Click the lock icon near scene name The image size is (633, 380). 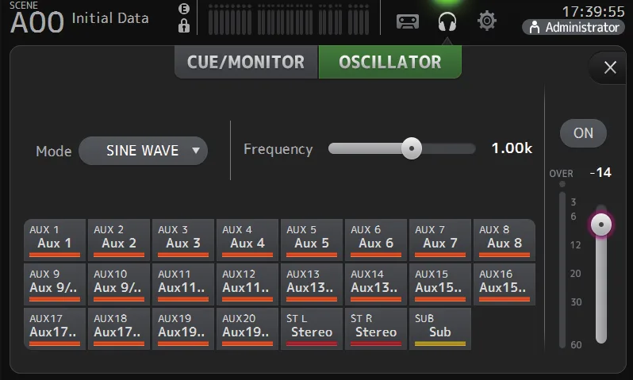pyautogui.click(x=184, y=26)
